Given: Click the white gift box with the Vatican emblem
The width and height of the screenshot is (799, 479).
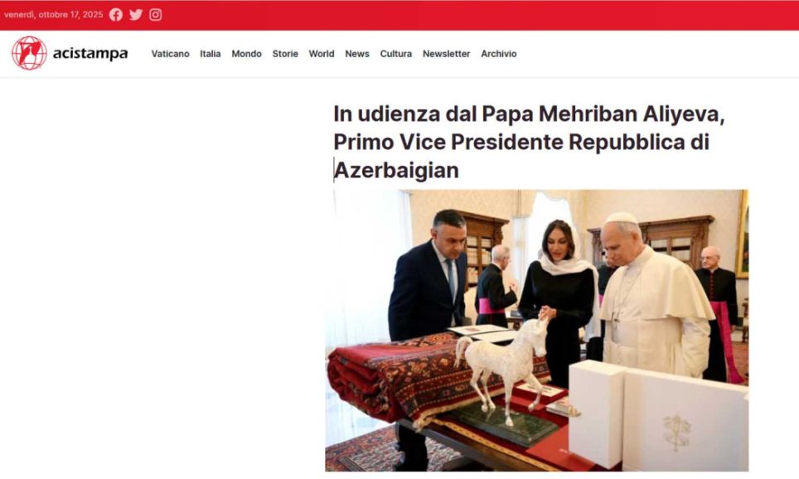Looking at the screenshot, I should tap(685, 420).
